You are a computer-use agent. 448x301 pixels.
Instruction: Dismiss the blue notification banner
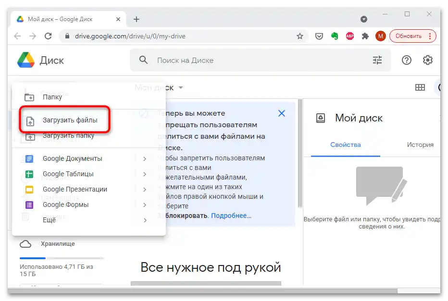[x=281, y=113]
